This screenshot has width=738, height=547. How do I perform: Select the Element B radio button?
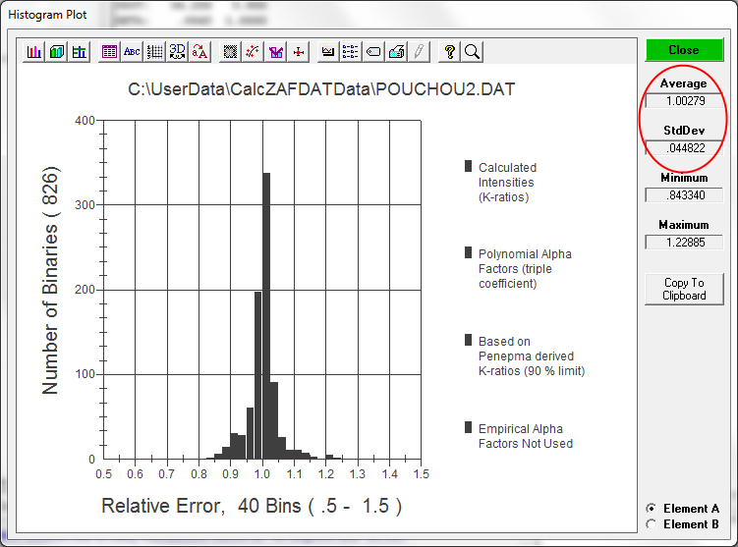click(x=651, y=524)
